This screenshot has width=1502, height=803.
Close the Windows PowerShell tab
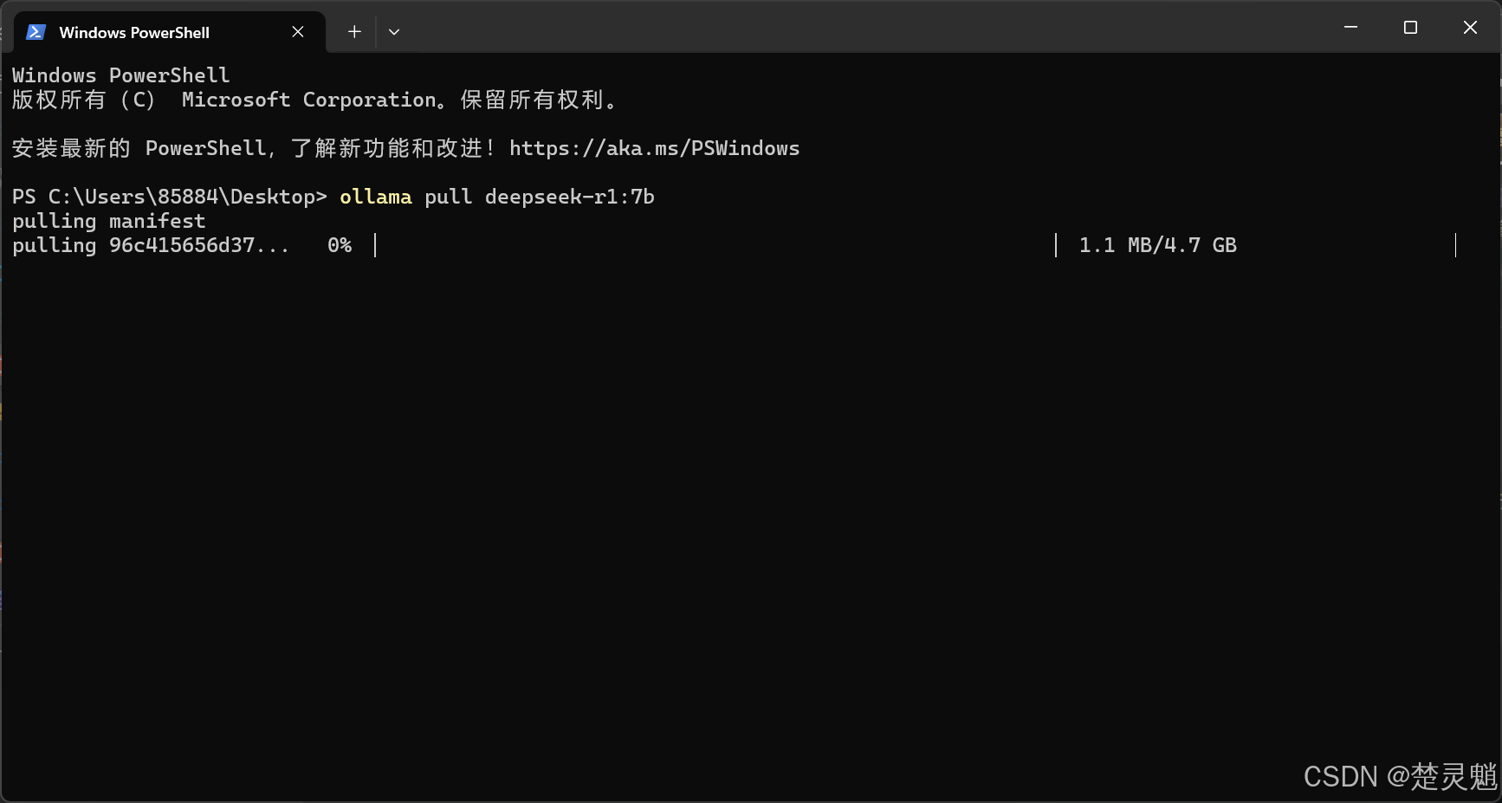pos(298,32)
